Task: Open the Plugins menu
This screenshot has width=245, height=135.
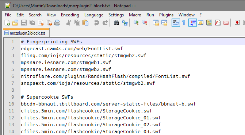Action: point(166,15)
